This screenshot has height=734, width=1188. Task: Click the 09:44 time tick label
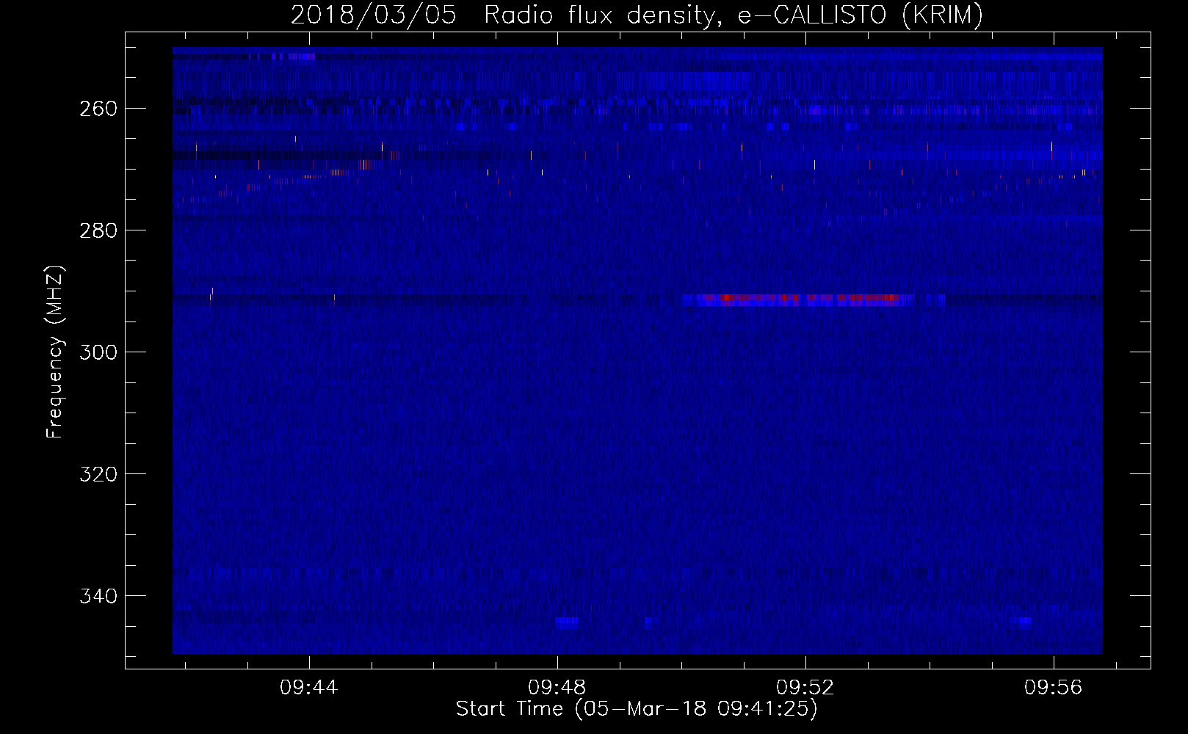(308, 687)
